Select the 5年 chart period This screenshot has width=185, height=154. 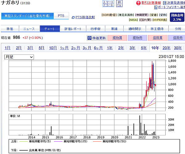[144, 48]
